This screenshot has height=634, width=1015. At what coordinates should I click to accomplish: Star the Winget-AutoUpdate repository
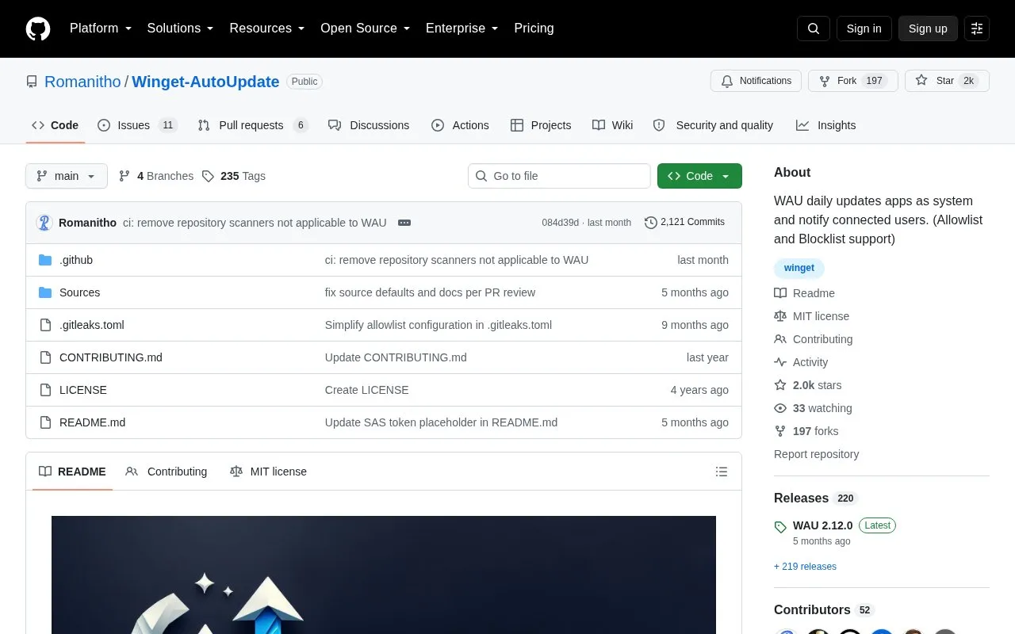click(x=947, y=81)
